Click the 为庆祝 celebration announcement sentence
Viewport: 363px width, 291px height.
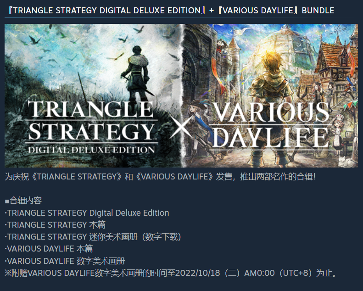coord(160,177)
